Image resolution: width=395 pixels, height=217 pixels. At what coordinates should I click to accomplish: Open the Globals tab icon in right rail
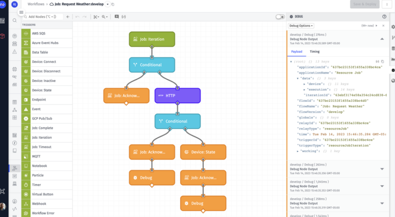[393, 81]
